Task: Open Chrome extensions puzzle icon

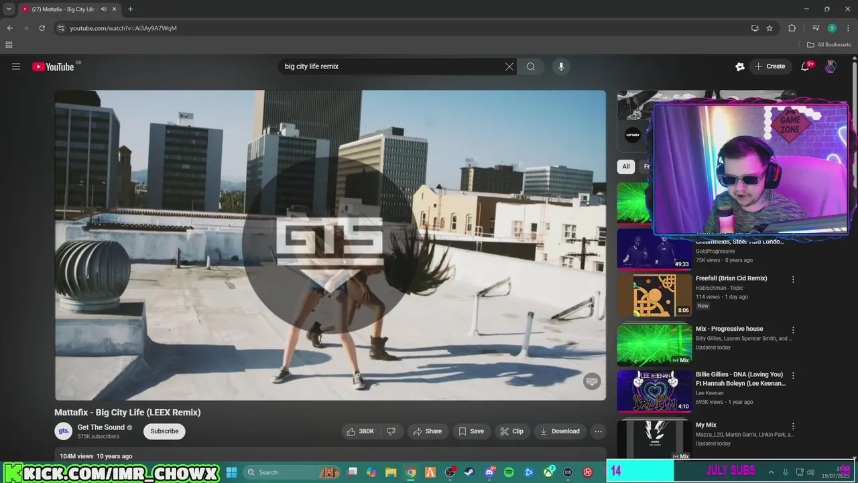Action: point(792,28)
